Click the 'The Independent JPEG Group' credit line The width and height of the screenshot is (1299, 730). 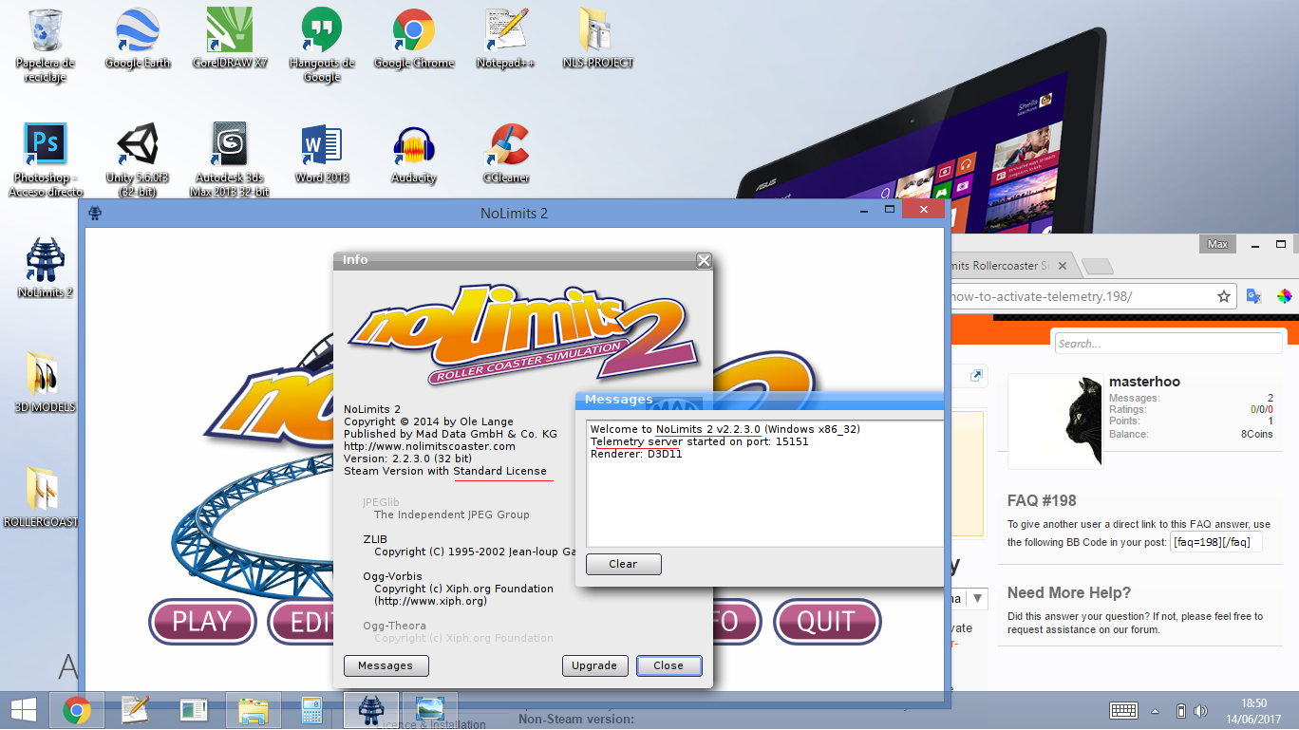click(452, 515)
